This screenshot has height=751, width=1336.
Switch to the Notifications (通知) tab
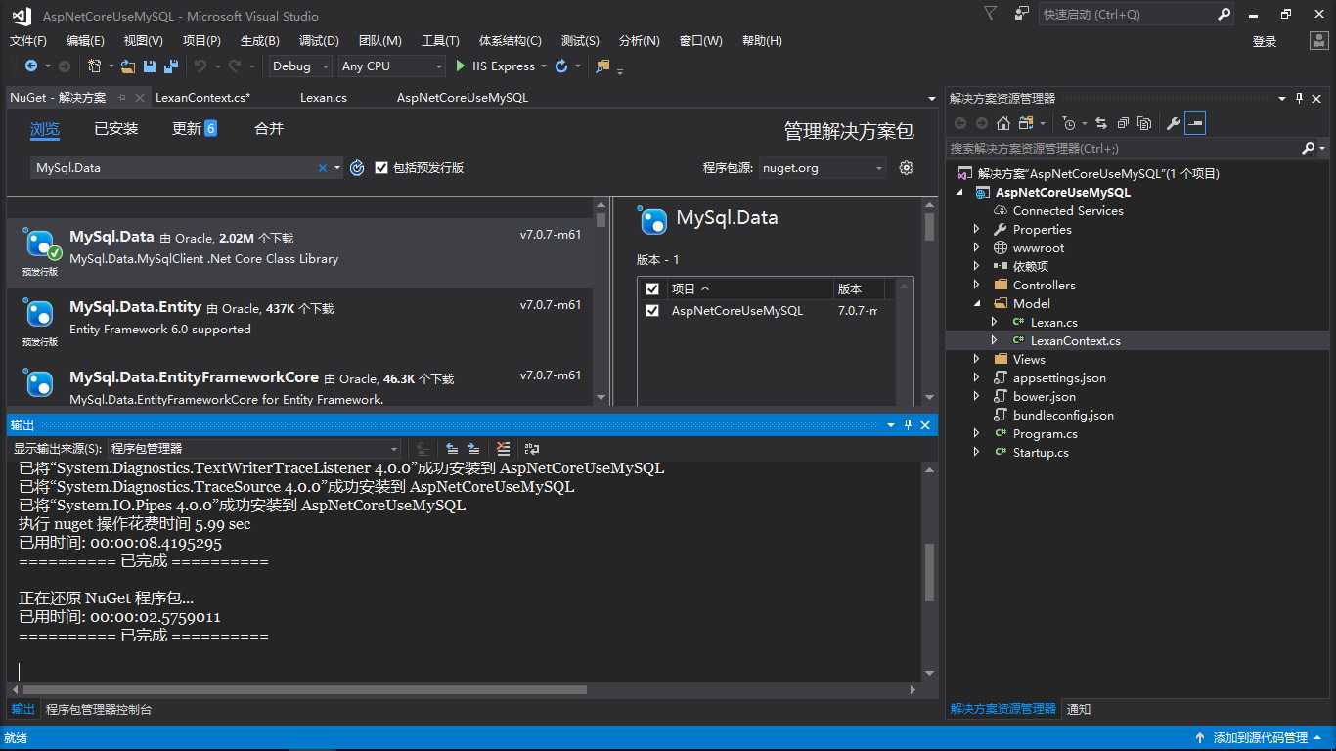pyautogui.click(x=1079, y=710)
